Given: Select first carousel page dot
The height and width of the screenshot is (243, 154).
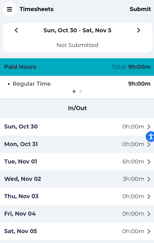Looking at the screenshot, I should [x=74, y=91].
